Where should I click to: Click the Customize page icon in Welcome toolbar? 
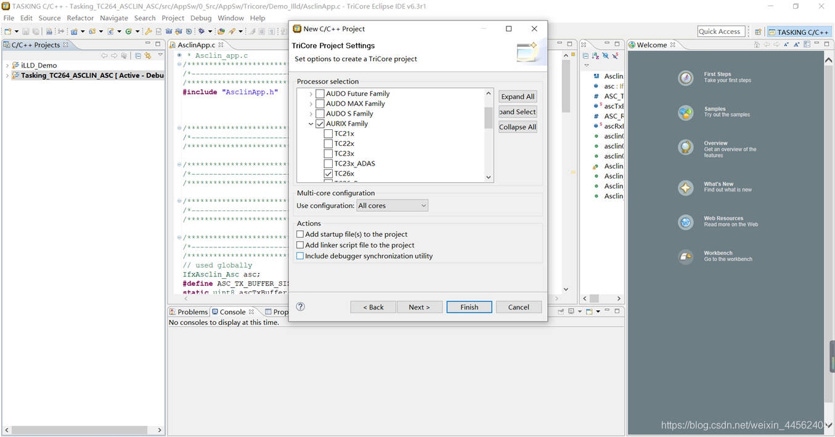(x=807, y=44)
